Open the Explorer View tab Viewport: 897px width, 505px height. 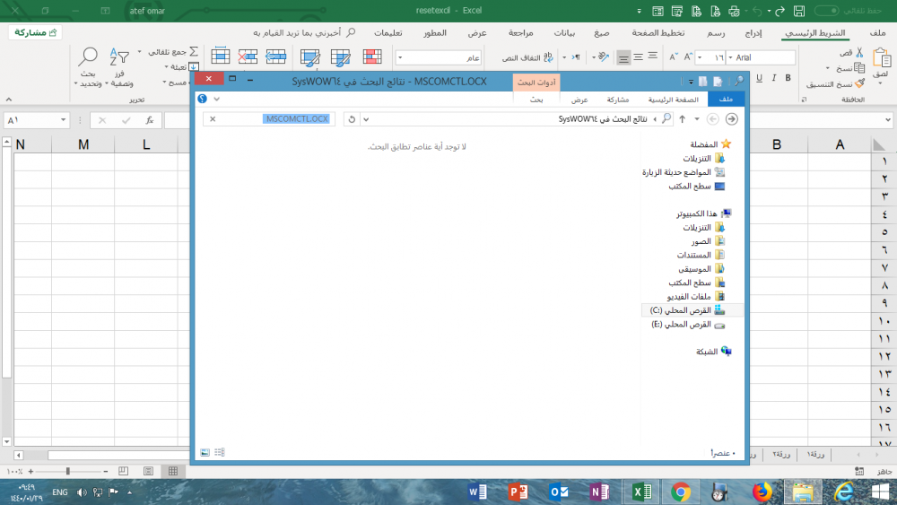pos(580,100)
